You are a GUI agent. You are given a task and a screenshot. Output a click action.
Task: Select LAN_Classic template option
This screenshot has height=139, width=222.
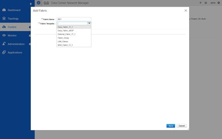pos(74,41)
